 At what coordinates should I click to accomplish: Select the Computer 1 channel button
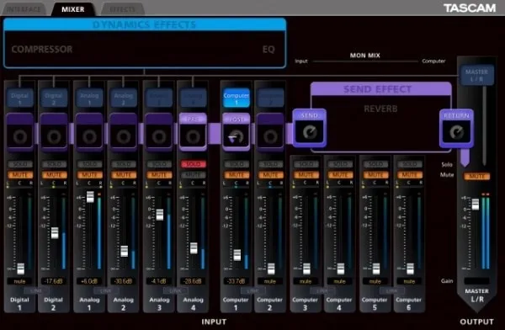tap(236, 98)
